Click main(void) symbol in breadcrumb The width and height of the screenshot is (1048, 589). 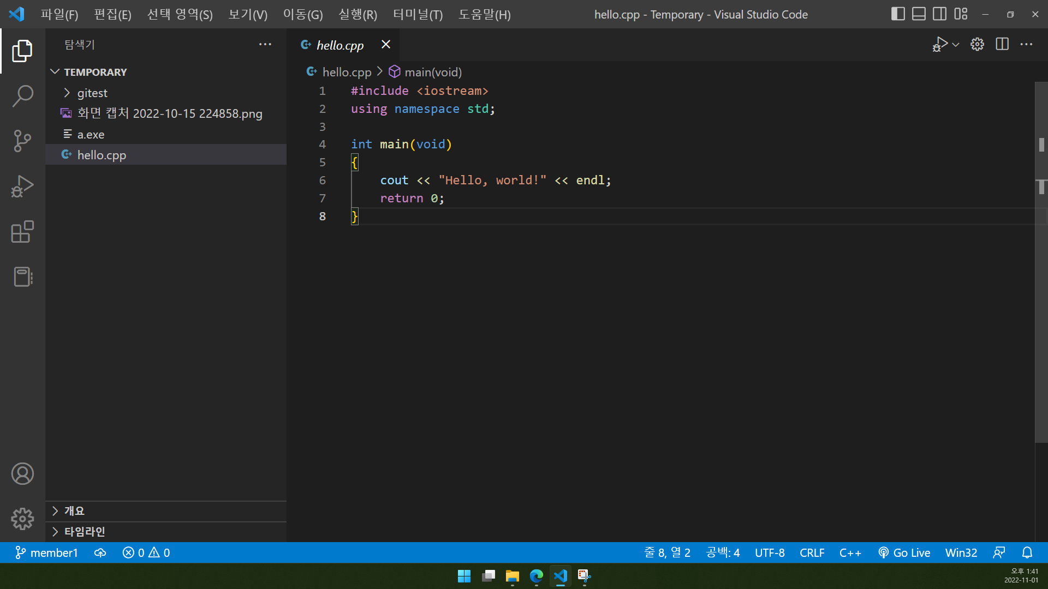[433, 72]
